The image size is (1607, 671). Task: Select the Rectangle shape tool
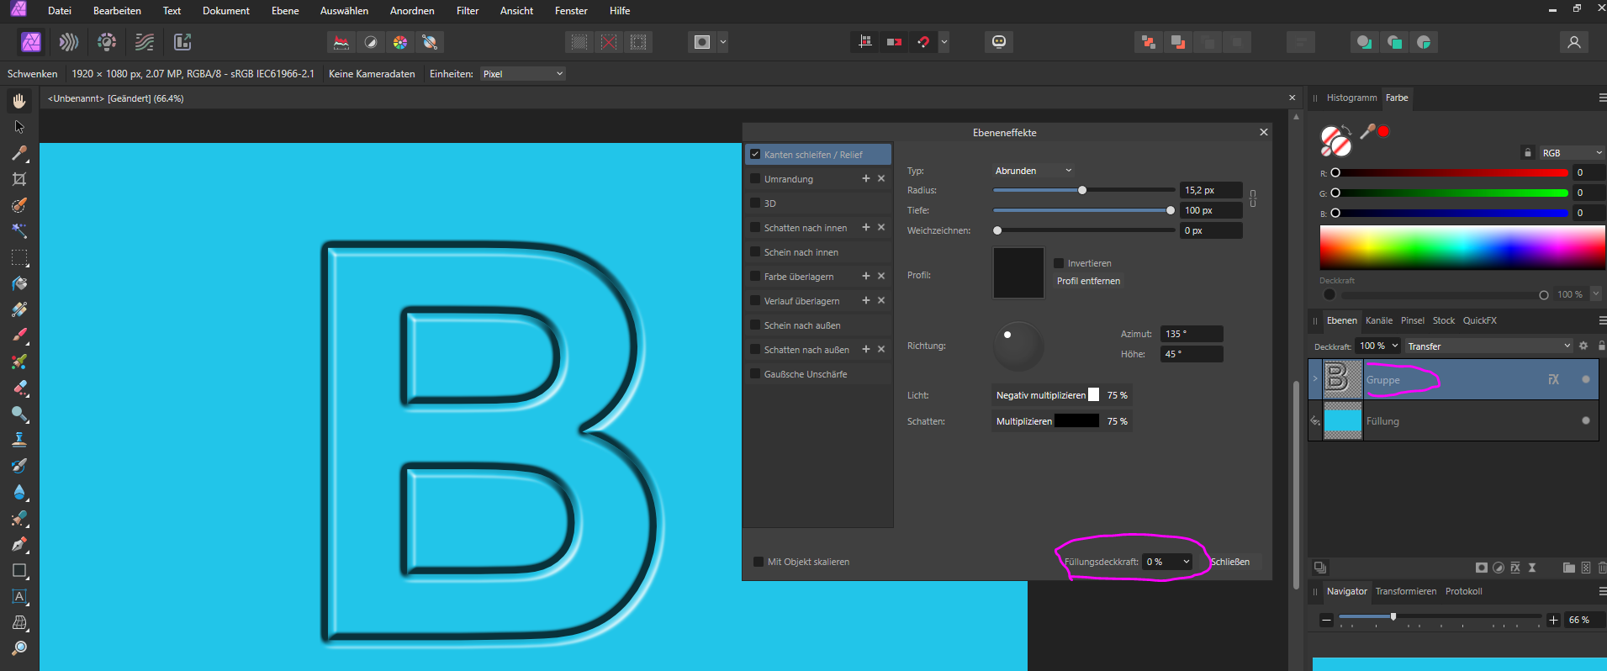19,570
